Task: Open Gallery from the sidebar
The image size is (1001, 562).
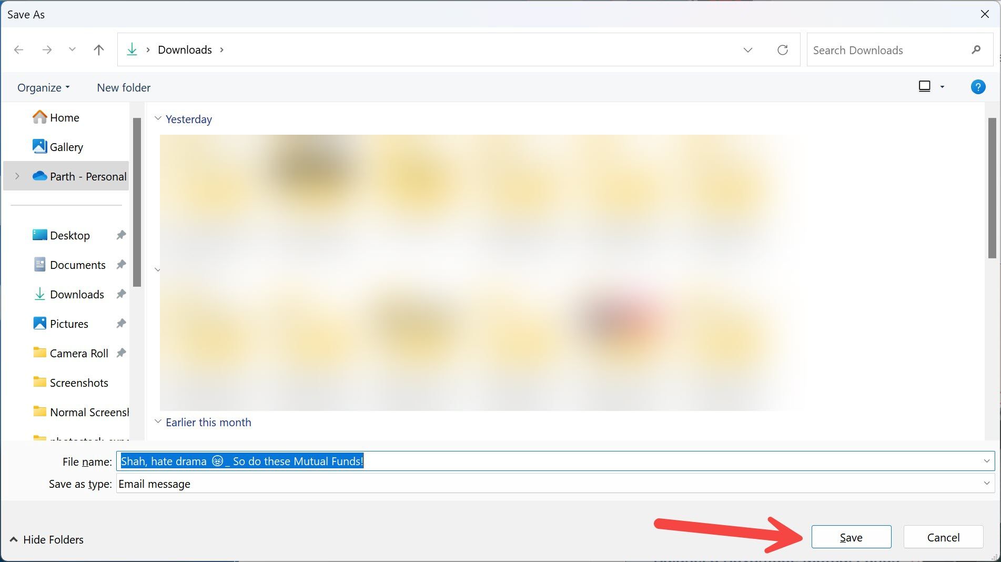Action: pyautogui.click(x=66, y=147)
